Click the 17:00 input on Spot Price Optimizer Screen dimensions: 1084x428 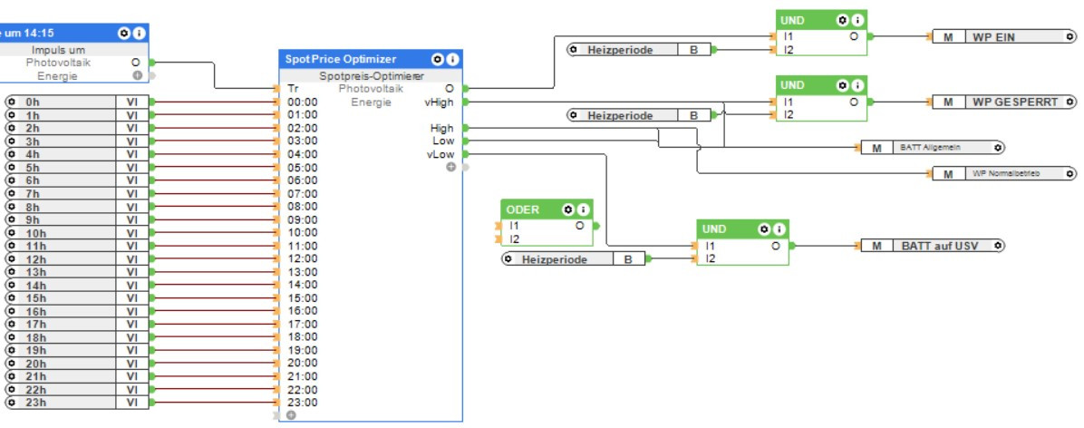[x=302, y=325]
